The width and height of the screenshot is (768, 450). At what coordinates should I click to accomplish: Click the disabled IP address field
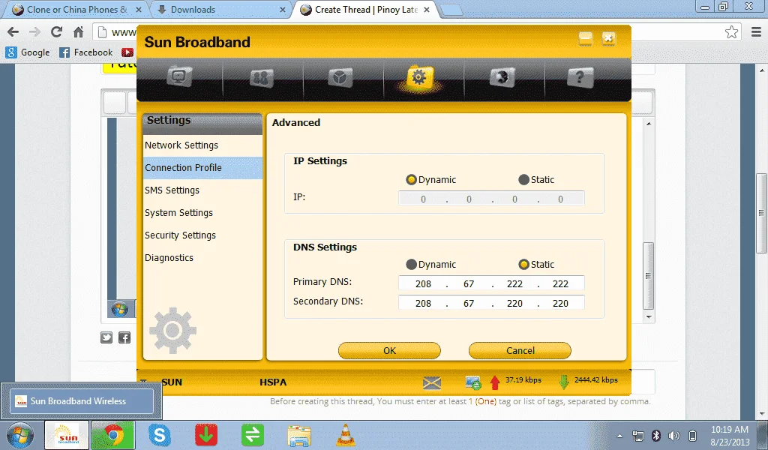tap(491, 199)
